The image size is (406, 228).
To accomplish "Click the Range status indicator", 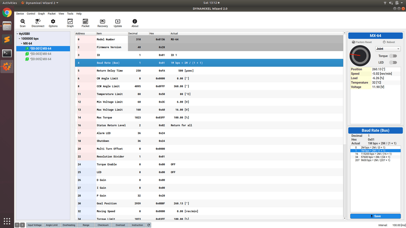I will point(86,225).
